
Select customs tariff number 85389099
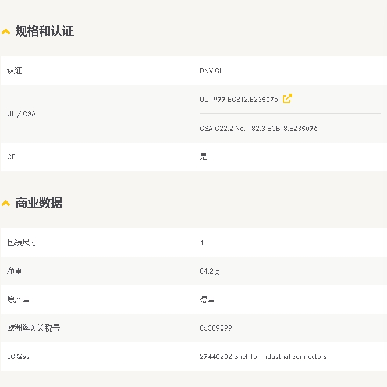tap(216, 328)
